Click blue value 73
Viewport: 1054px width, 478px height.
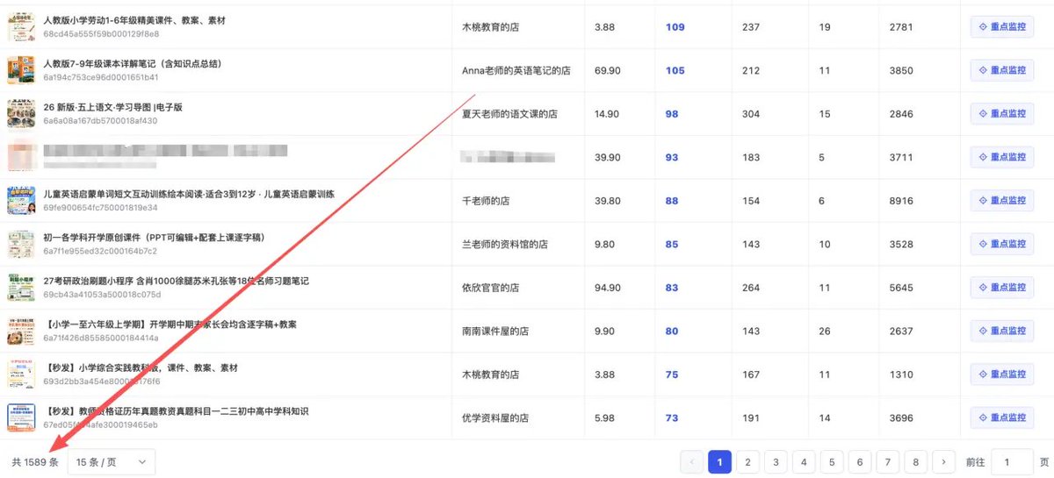pyautogui.click(x=672, y=418)
